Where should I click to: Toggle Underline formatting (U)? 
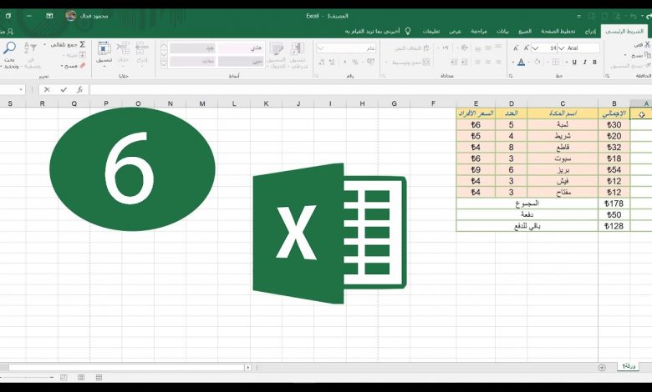point(574,63)
